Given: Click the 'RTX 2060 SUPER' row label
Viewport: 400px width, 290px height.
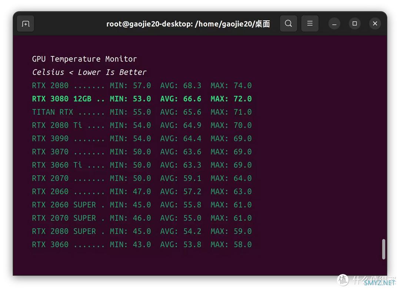Looking at the screenshot, I should (x=64, y=205).
